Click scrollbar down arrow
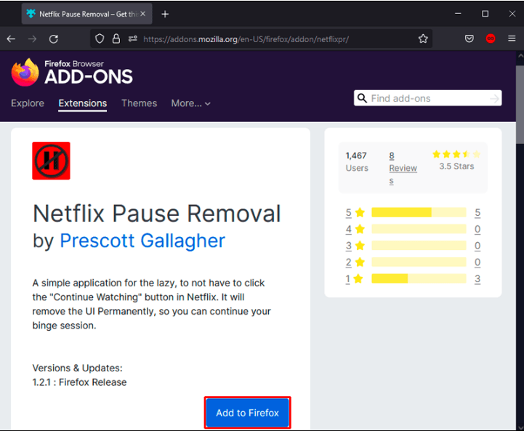Viewport: 524px width, 431px height. click(x=520, y=427)
